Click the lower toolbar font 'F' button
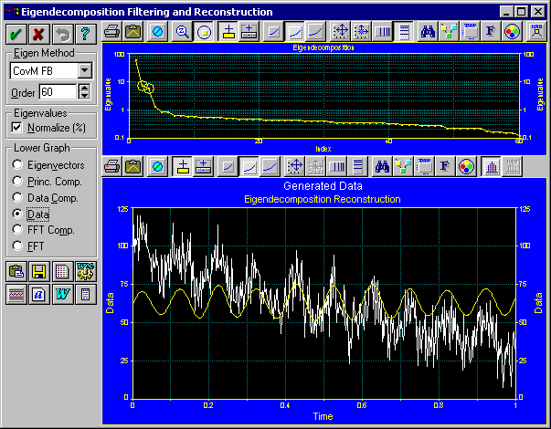The image size is (551, 429). [445, 166]
